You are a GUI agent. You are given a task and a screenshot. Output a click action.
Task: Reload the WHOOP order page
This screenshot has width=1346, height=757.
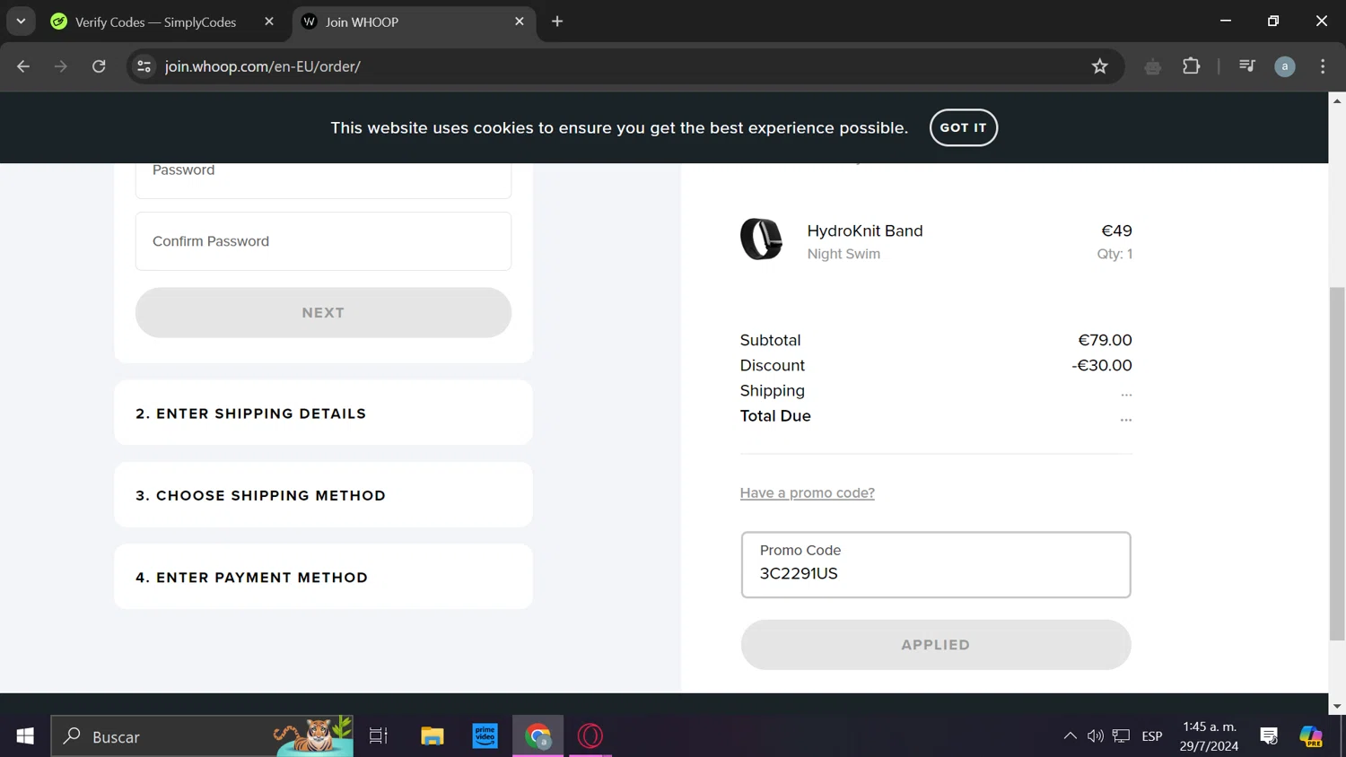tap(99, 66)
